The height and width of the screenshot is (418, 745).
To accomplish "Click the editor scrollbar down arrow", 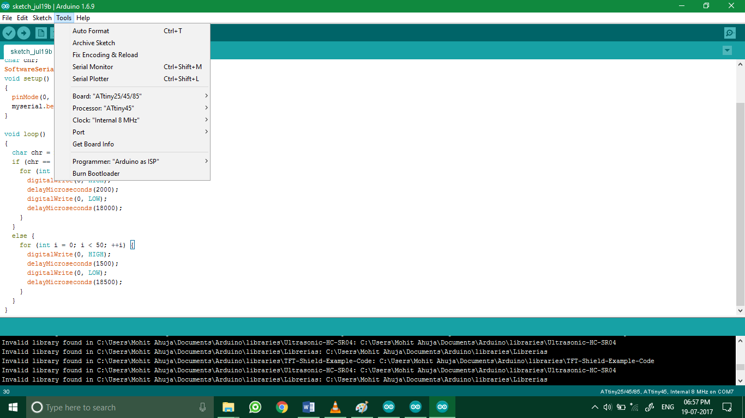I will coord(740,311).
